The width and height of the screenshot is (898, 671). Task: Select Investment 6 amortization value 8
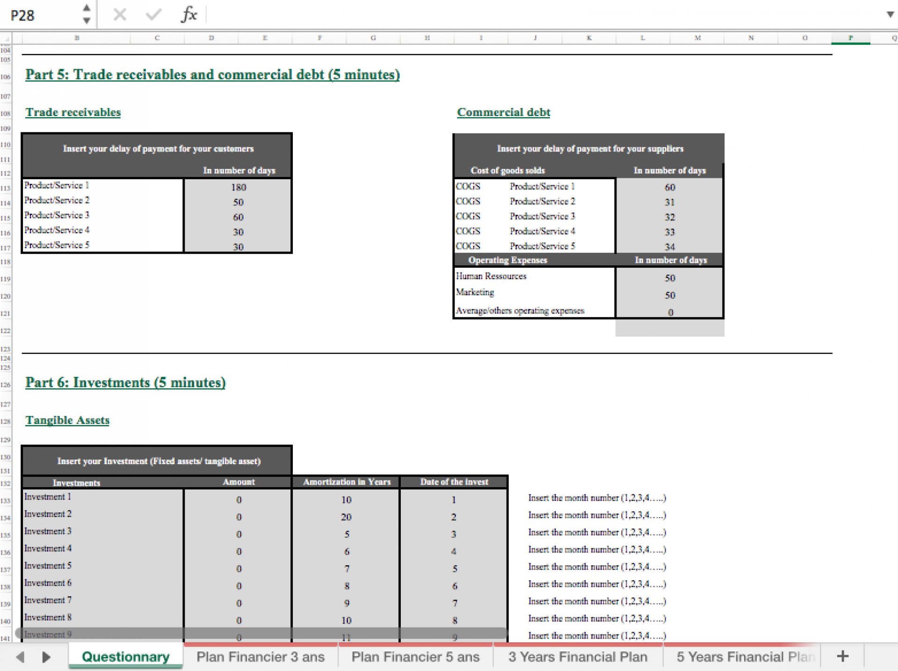point(346,586)
